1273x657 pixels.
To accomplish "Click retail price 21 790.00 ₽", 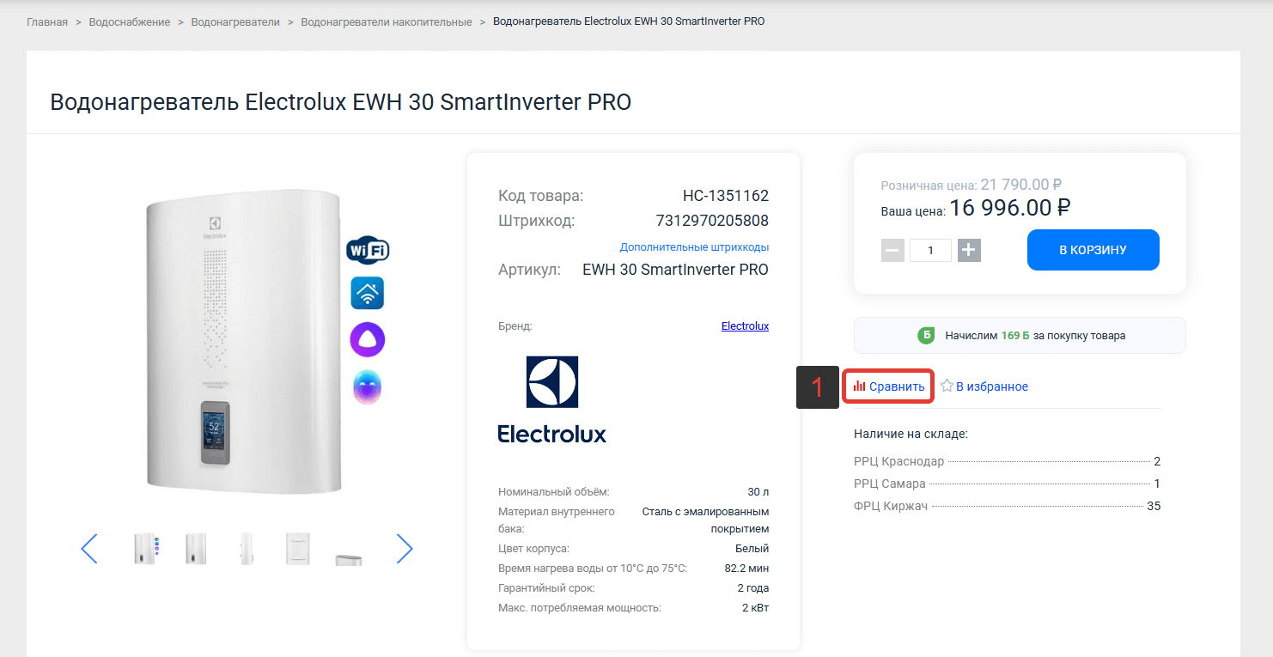I will pyautogui.click(x=1021, y=185).
